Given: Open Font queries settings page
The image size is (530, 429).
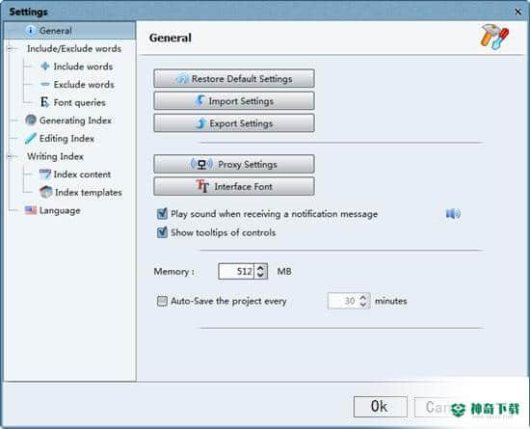Looking at the screenshot, I should point(79,102).
